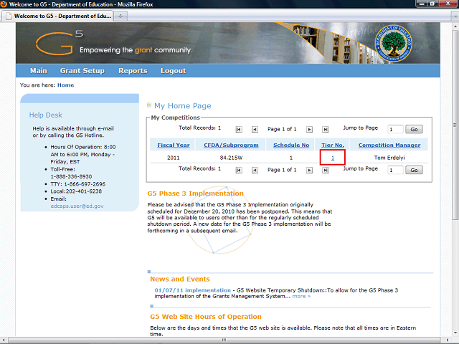This screenshot has height=344, width=459.
Task: Open the Grant Setup menu
Action: click(x=82, y=71)
